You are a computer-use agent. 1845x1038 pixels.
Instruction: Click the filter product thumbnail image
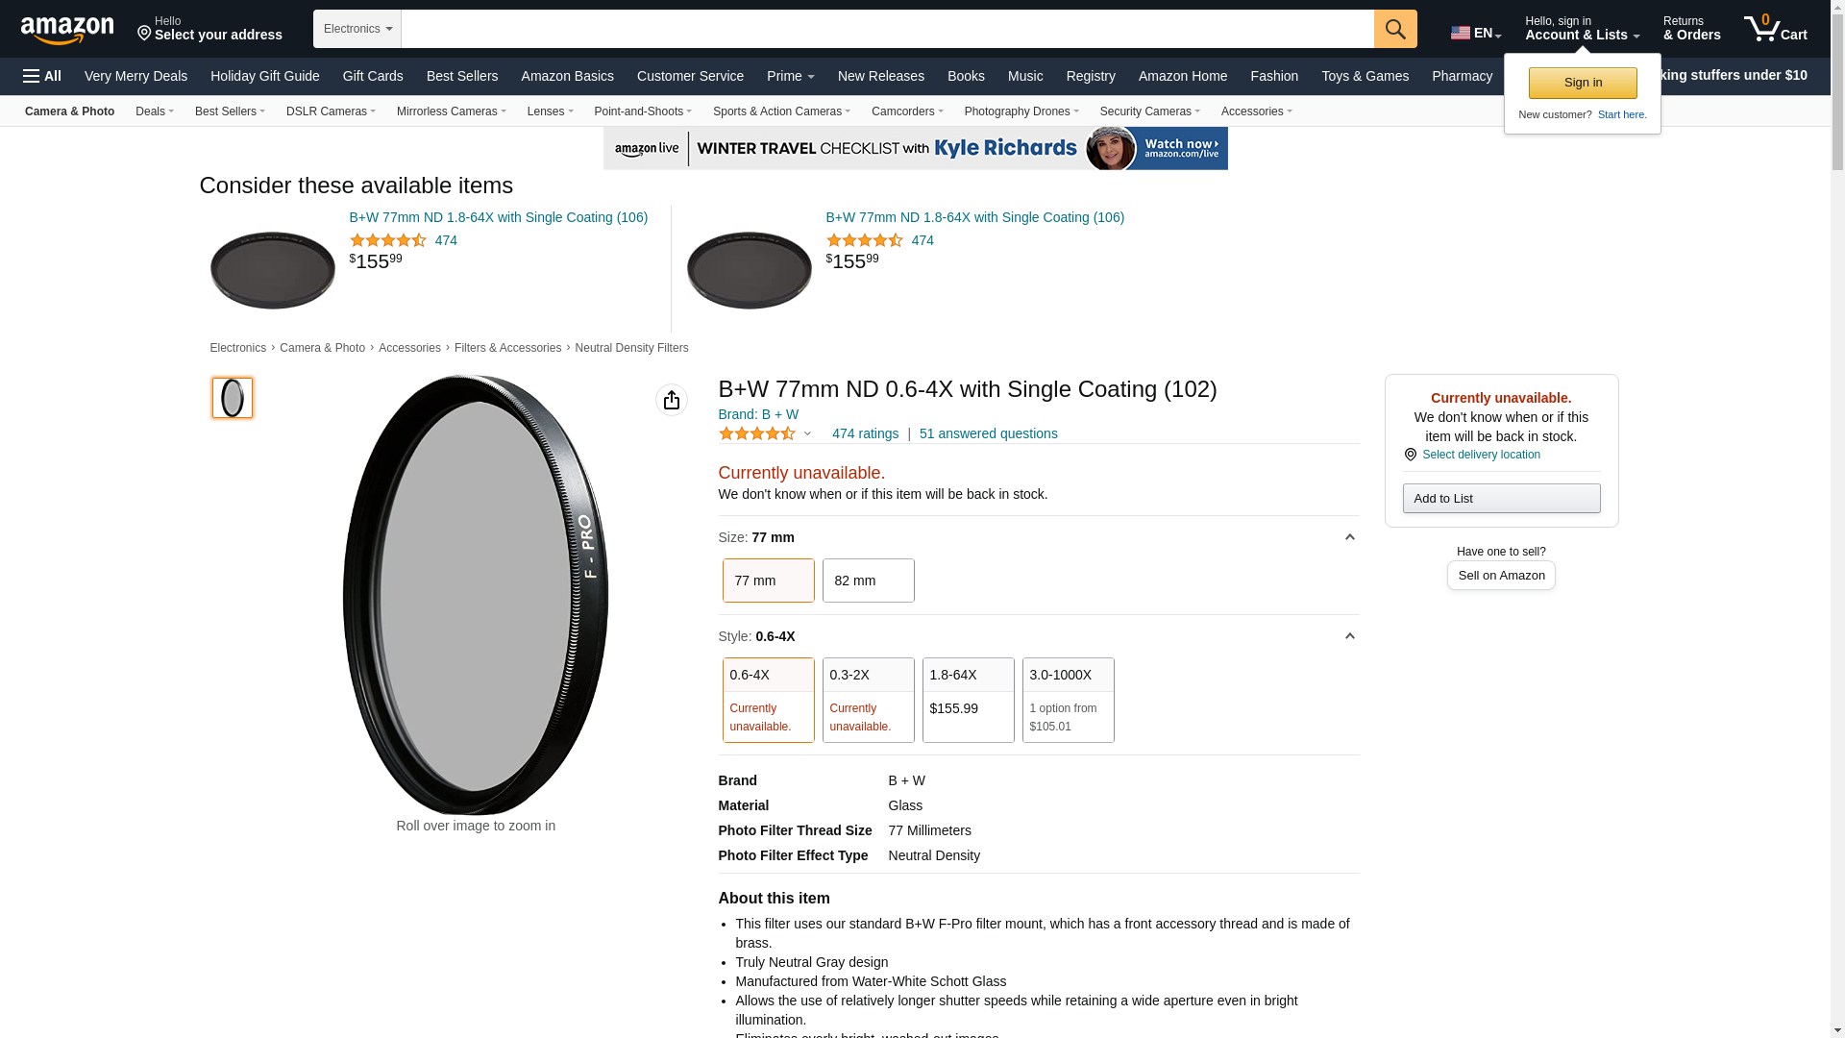click(x=233, y=398)
